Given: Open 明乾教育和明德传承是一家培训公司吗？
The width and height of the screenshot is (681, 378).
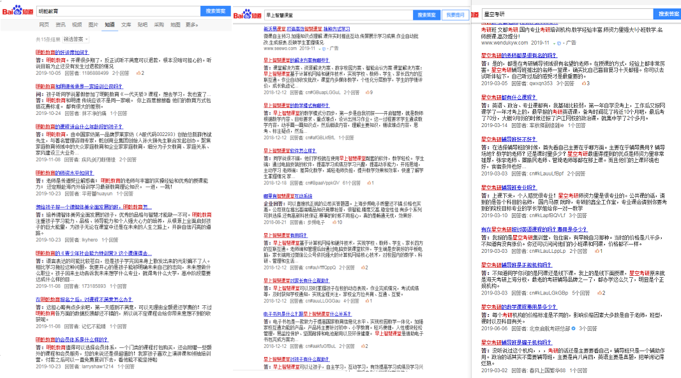Looking at the screenshot, I should (x=79, y=86).
